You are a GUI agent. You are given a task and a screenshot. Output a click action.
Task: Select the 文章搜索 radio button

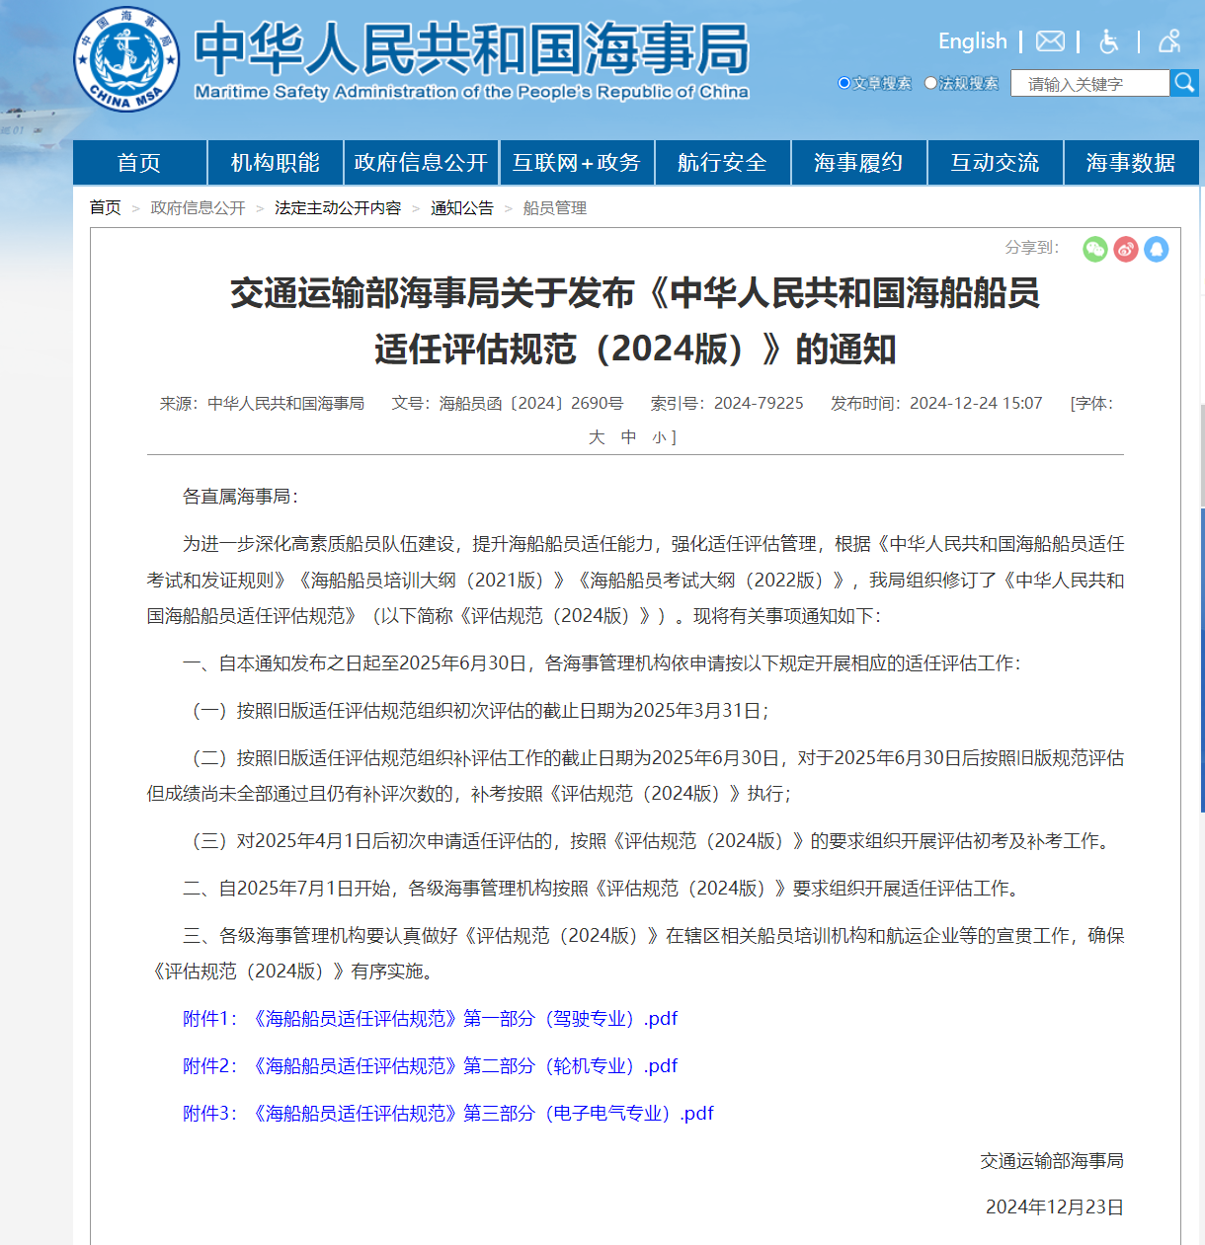(x=844, y=83)
